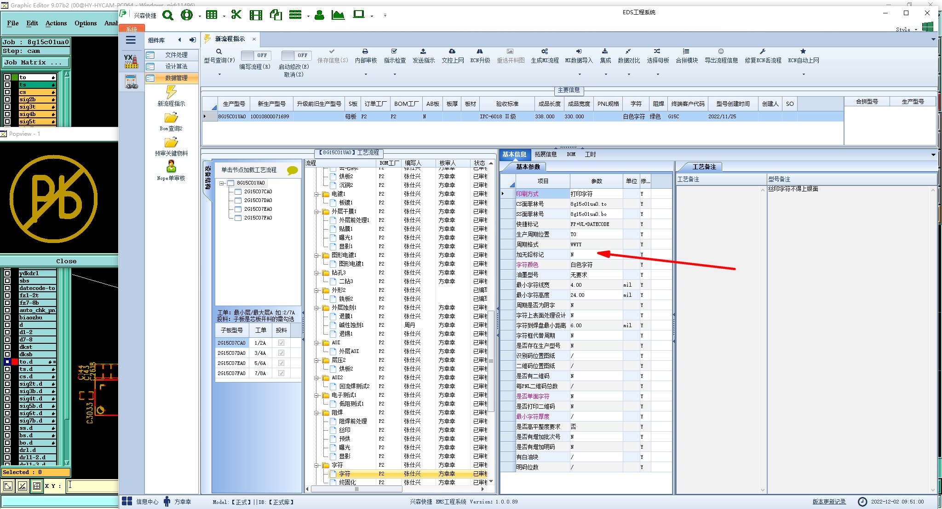Toggle the 自动修改 OFF switch
This screenshot has height=509, width=942.
pyautogui.click(x=296, y=55)
